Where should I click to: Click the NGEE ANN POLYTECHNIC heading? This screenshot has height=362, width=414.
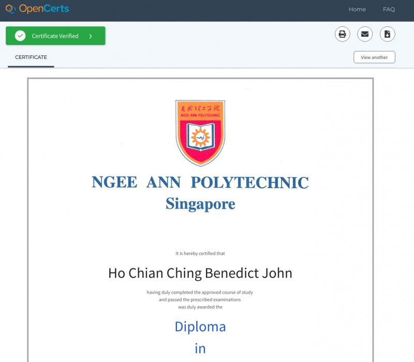coord(200,183)
